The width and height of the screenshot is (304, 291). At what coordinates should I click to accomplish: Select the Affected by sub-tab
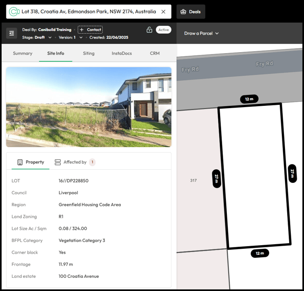pyautogui.click(x=74, y=162)
